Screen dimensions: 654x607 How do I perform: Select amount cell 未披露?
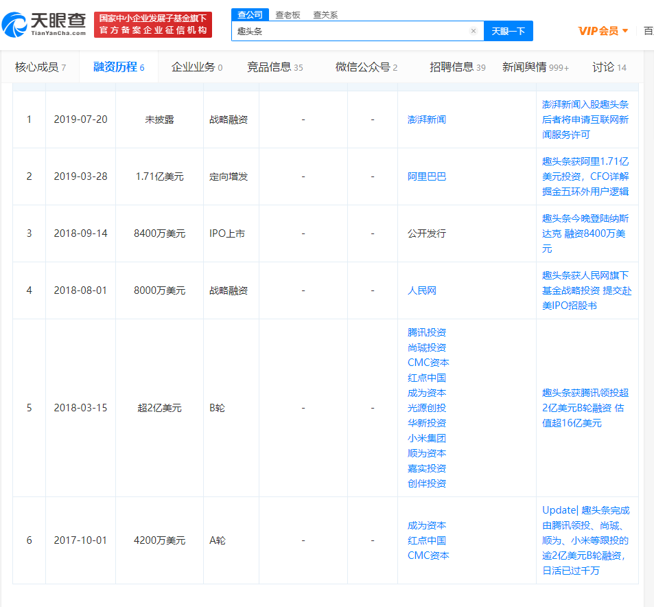click(159, 119)
